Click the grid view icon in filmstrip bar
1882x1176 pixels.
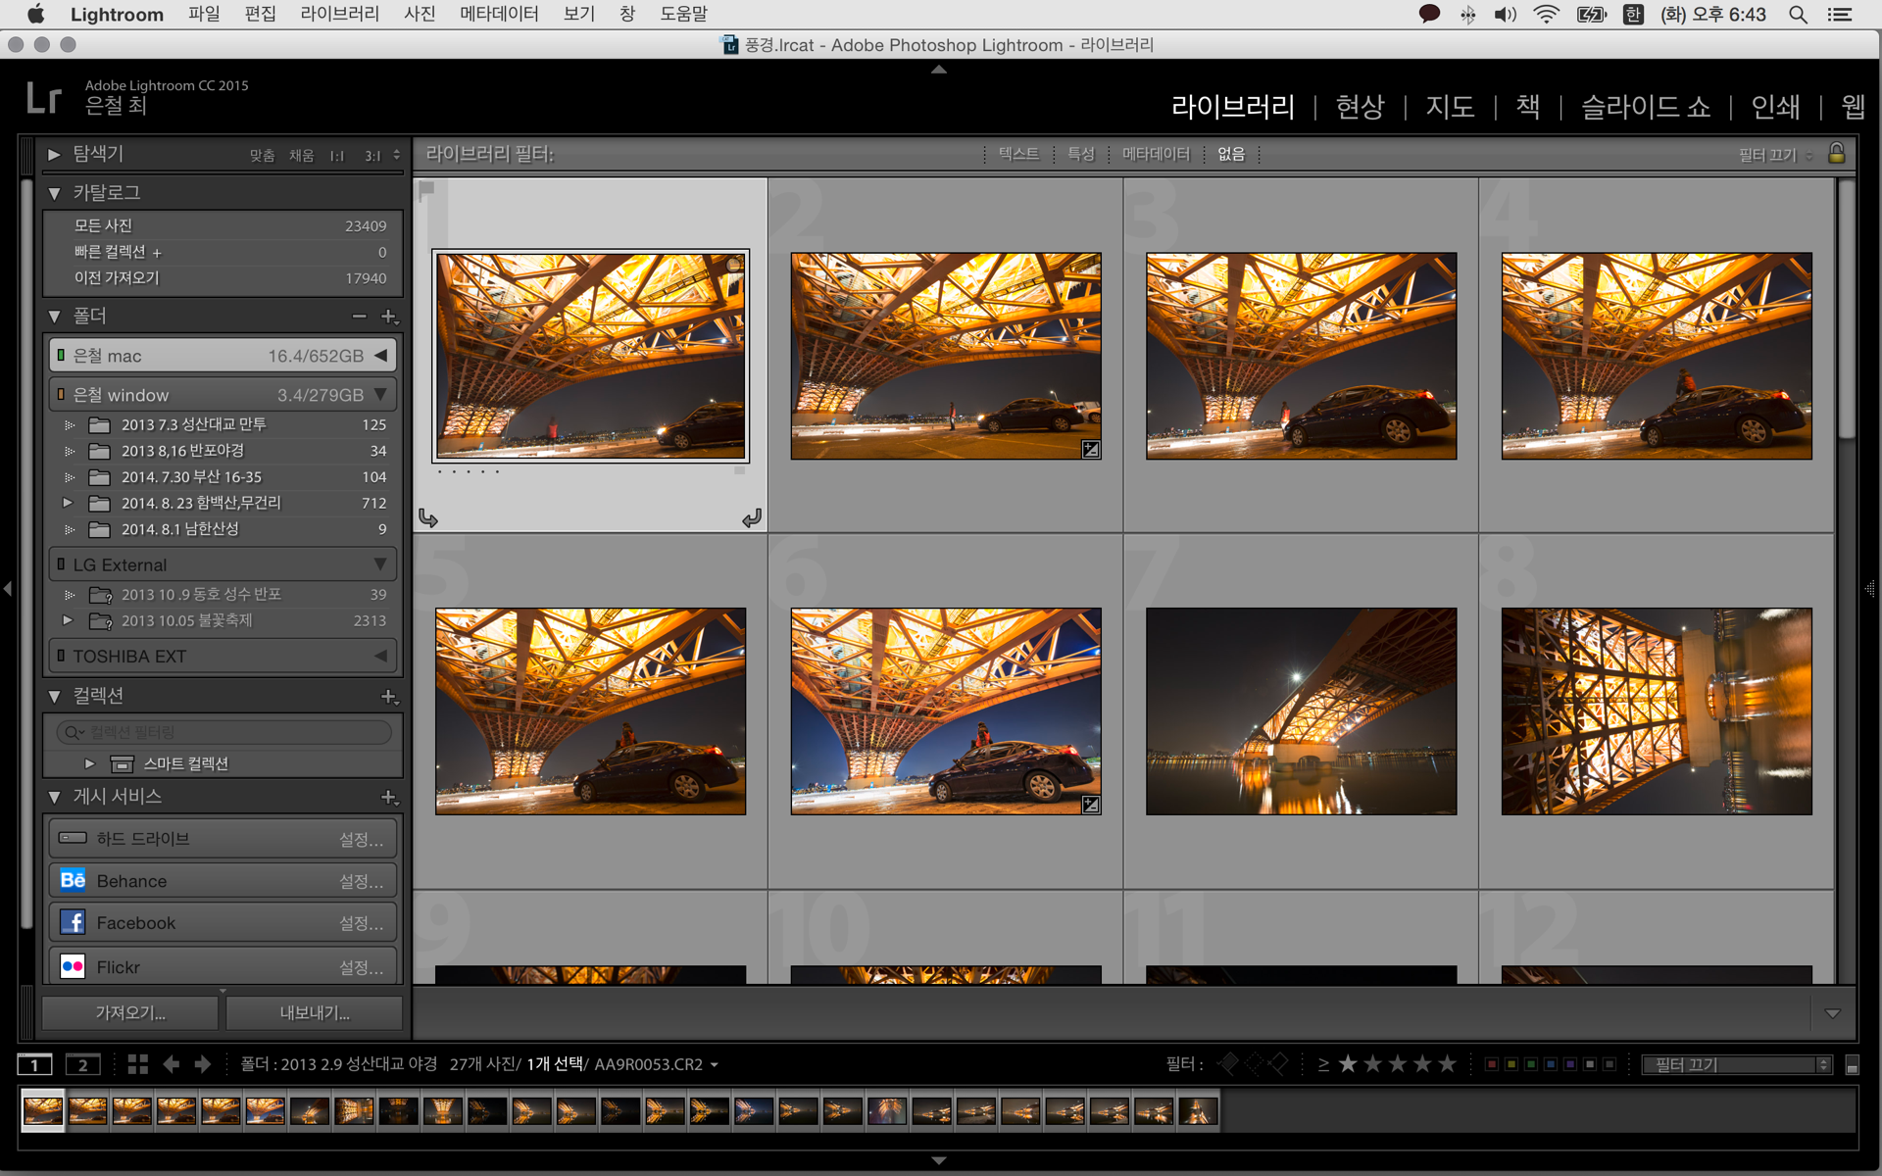coord(138,1064)
